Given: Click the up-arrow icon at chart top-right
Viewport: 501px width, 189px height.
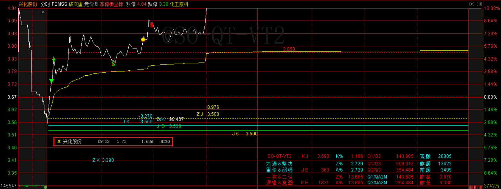Looking at the screenshot, I should [x=472, y=4].
